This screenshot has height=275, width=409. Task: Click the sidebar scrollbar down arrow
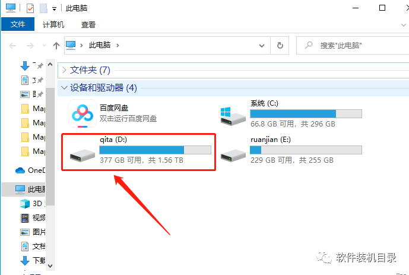coord(50,265)
